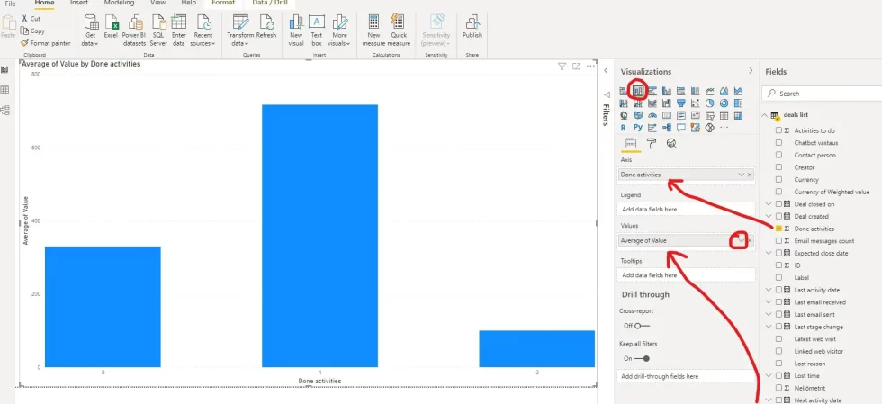Switch to Data view in left sidebar
882x404 pixels.
pyautogui.click(x=5, y=90)
